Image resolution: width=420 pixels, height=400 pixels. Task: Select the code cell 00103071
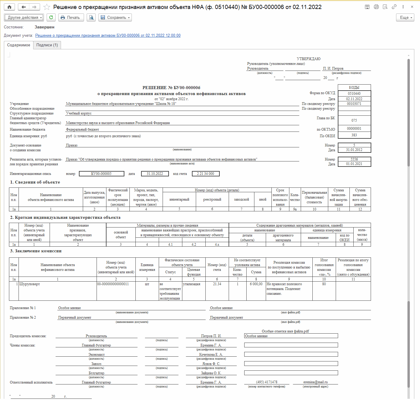(354, 104)
